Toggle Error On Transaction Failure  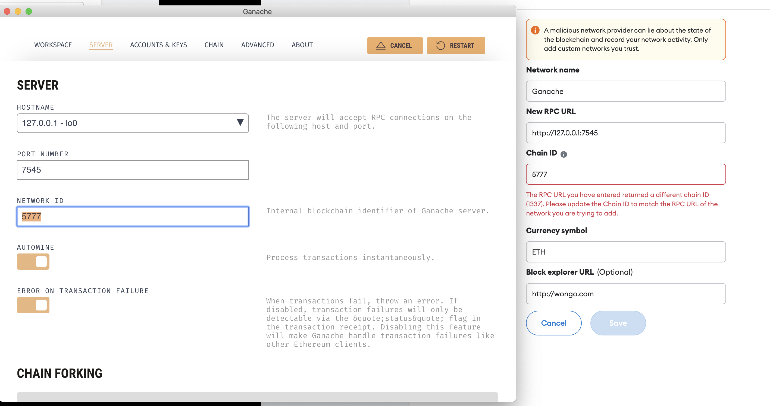[x=33, y=305]
